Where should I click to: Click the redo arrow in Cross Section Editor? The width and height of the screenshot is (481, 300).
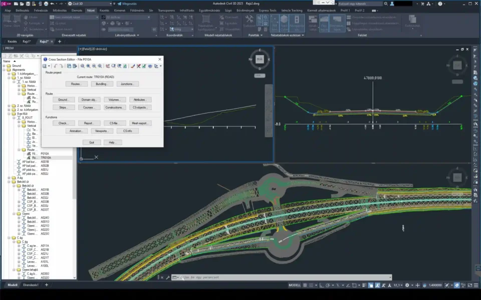point(61,66)
